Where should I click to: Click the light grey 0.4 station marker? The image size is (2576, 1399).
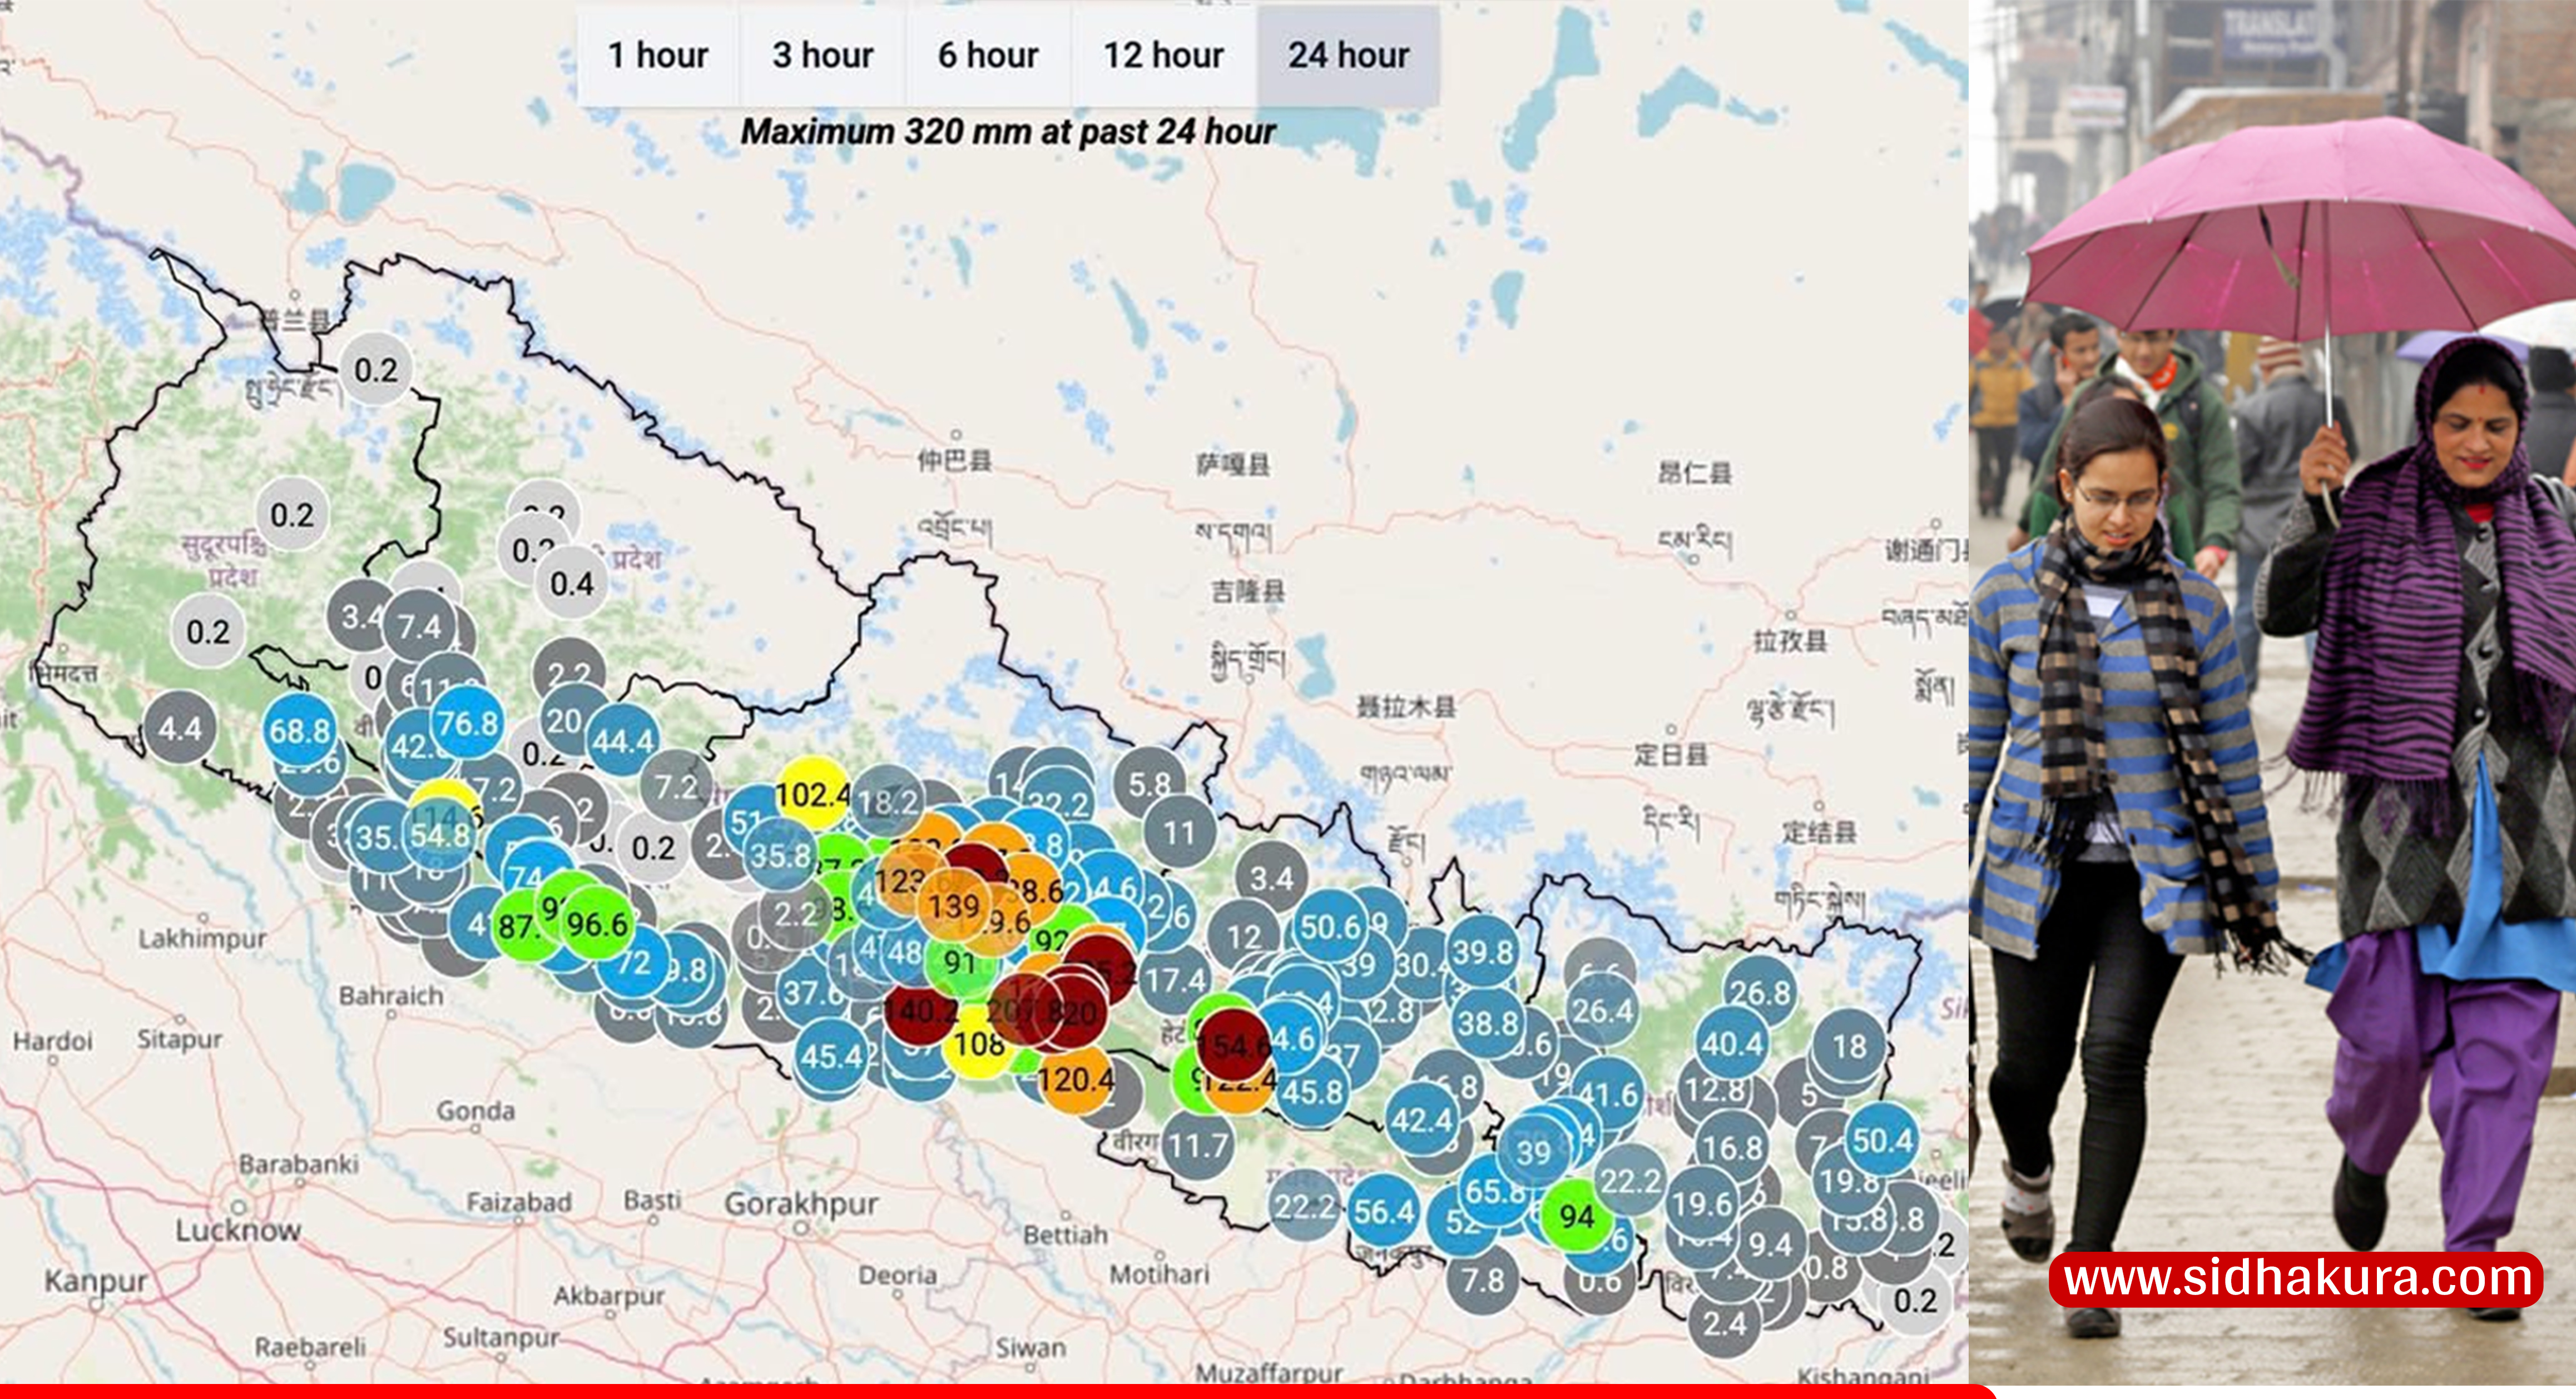572,584
